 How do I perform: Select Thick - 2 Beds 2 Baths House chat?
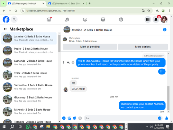coord(29,75)
